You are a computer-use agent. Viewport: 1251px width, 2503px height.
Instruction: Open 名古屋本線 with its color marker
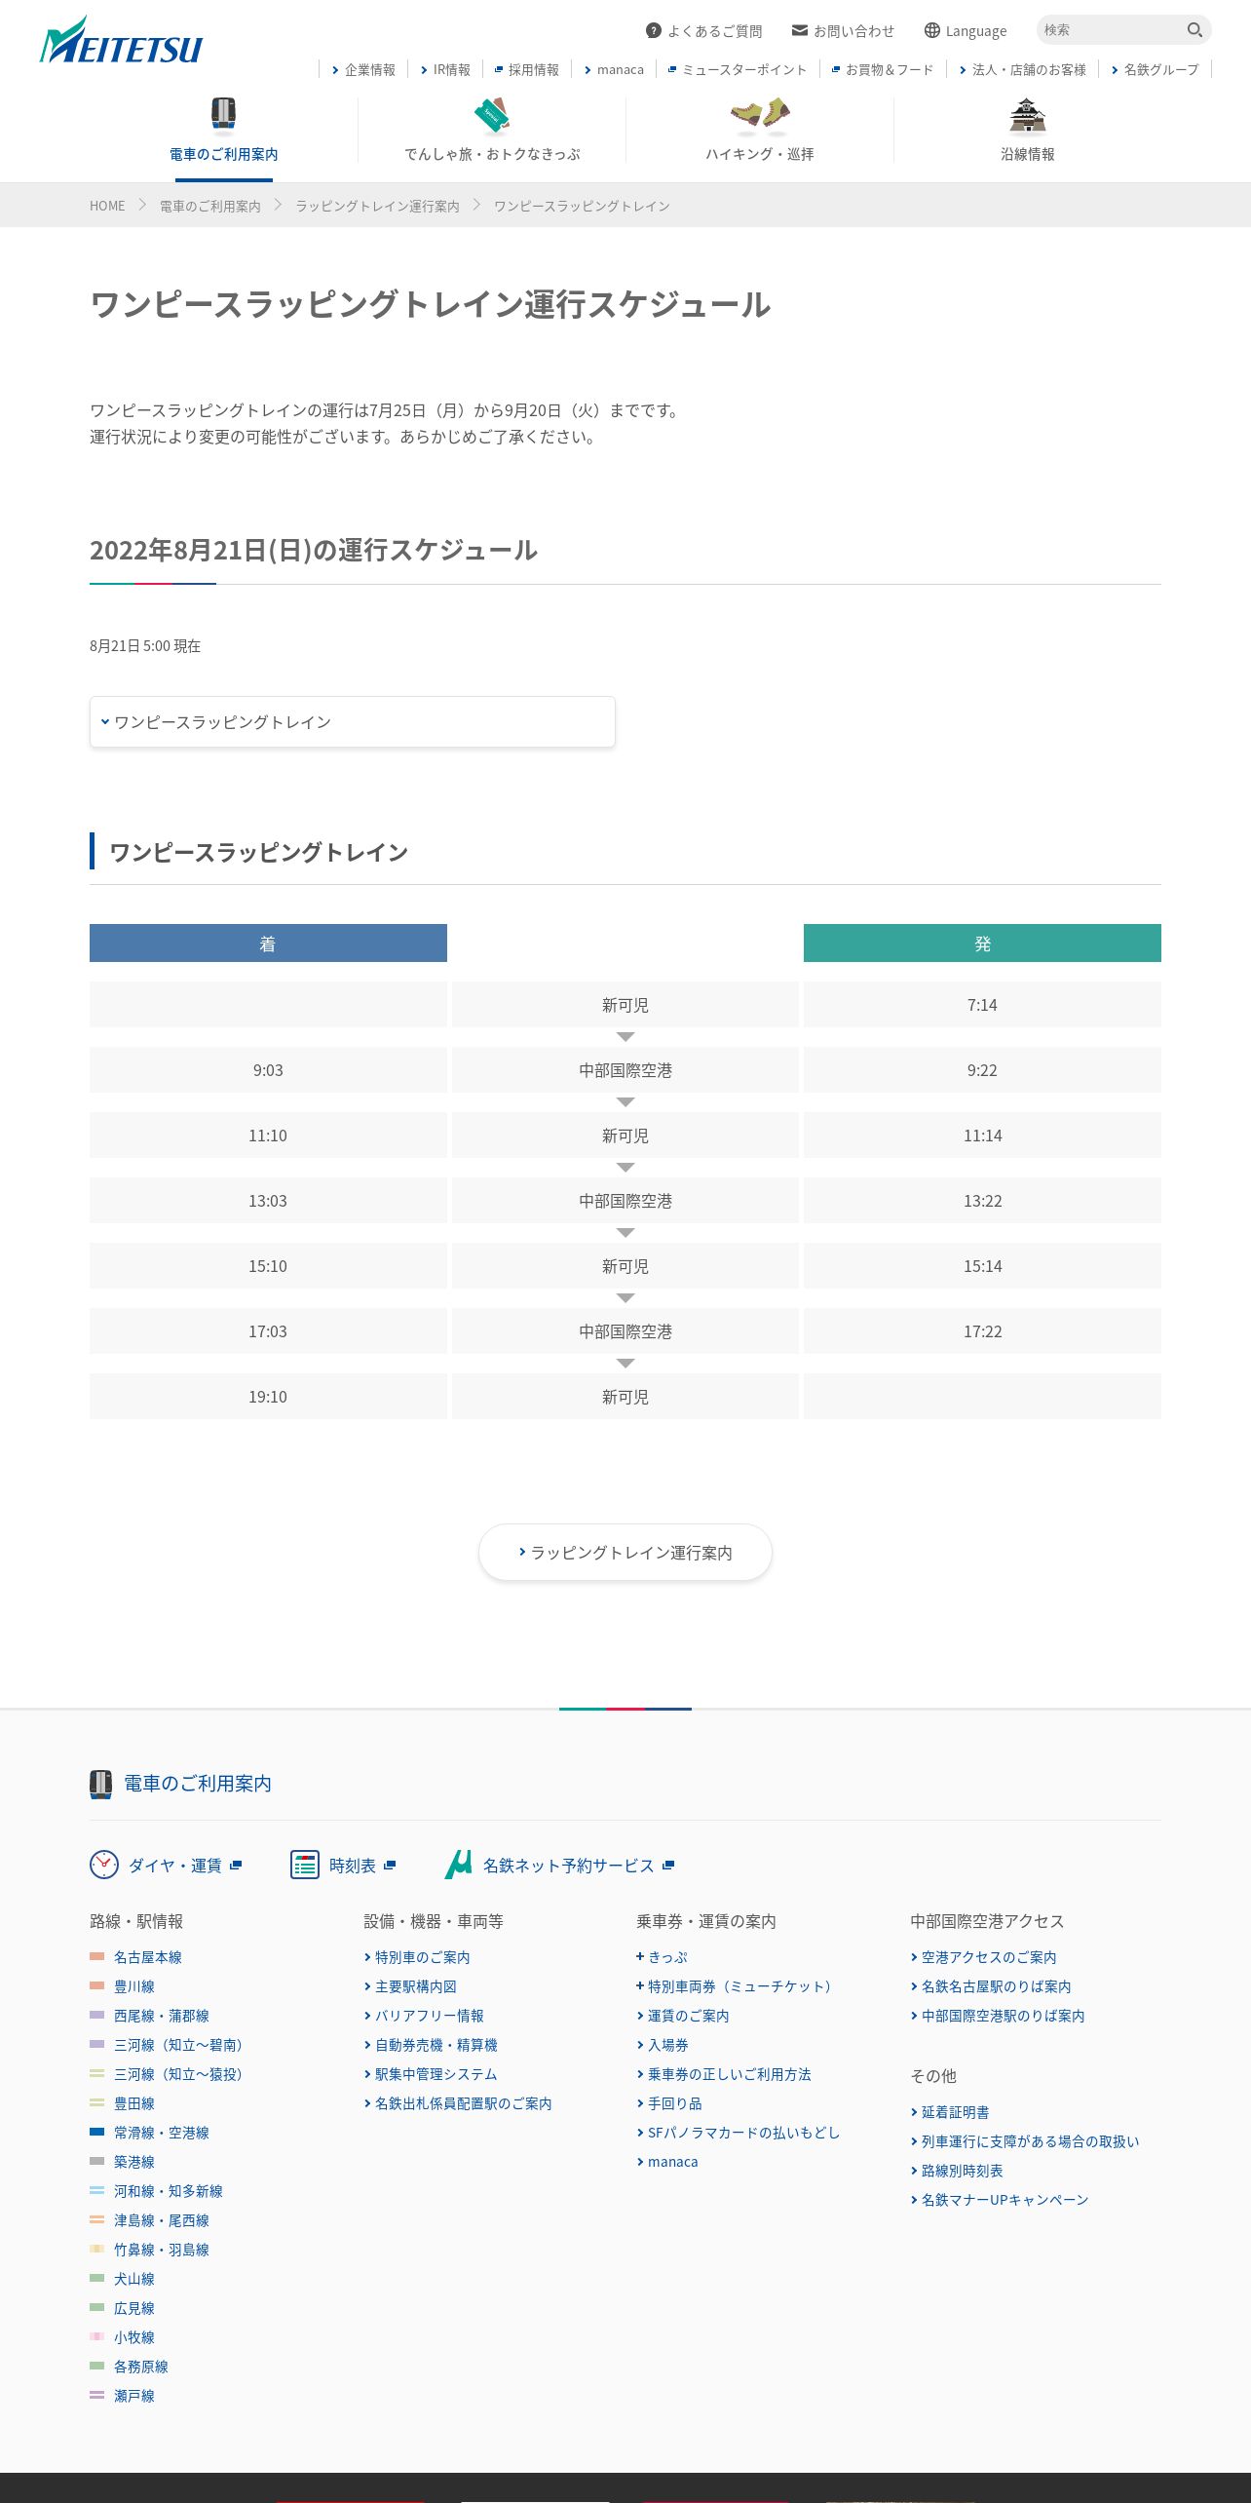click(136, 1956)
